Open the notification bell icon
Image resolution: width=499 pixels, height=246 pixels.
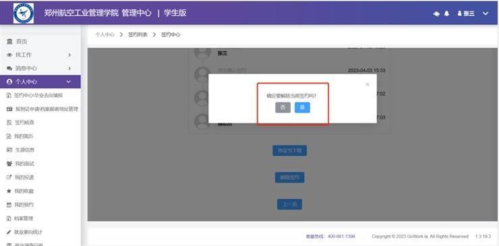[x=447, y=13]
